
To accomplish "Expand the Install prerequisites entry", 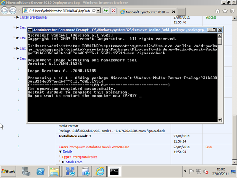I will click(18, 17).
